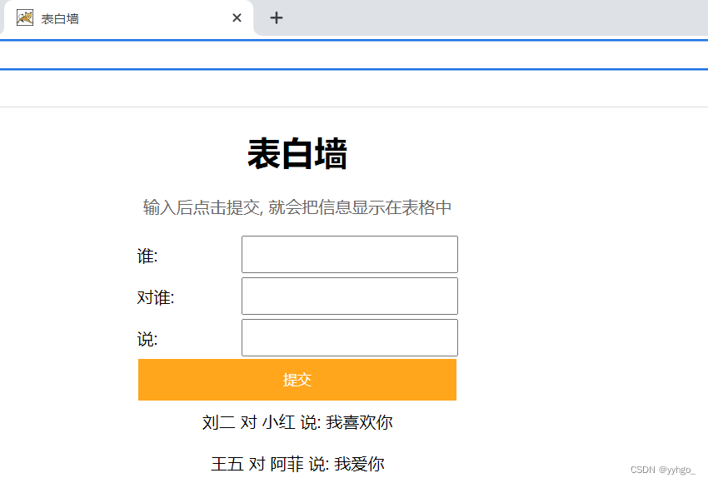
Task: Click the CSDN @yyhgo_ watermark
Action: tap(662, 471)
